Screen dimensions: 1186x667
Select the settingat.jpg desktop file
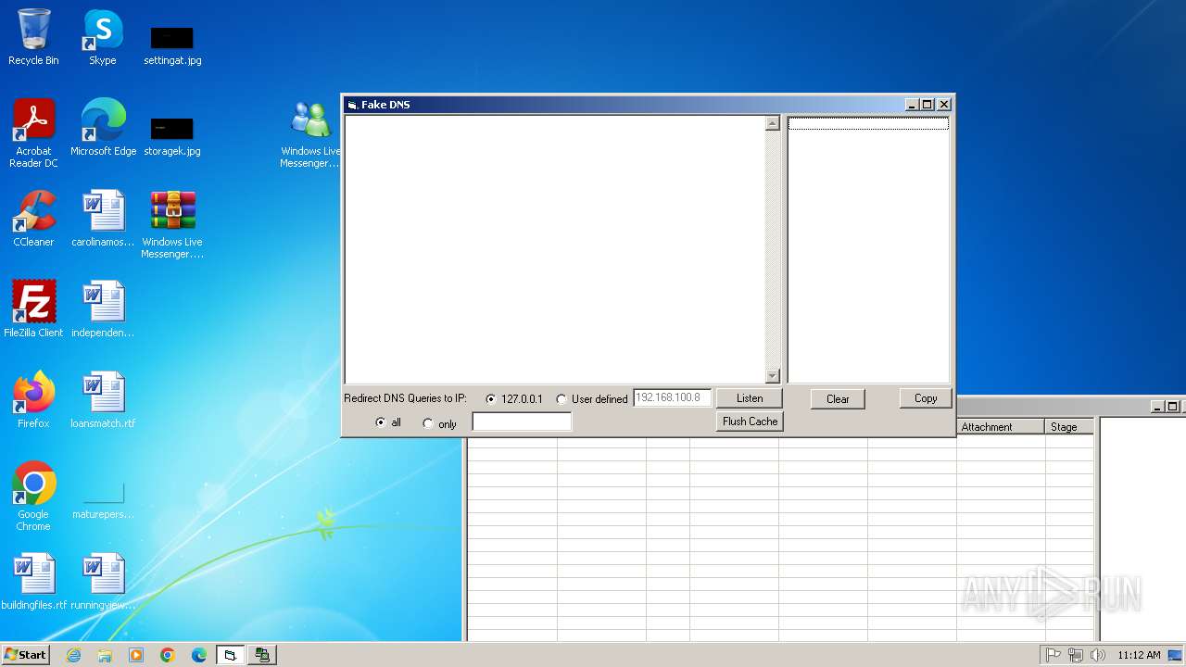[172, 44]
